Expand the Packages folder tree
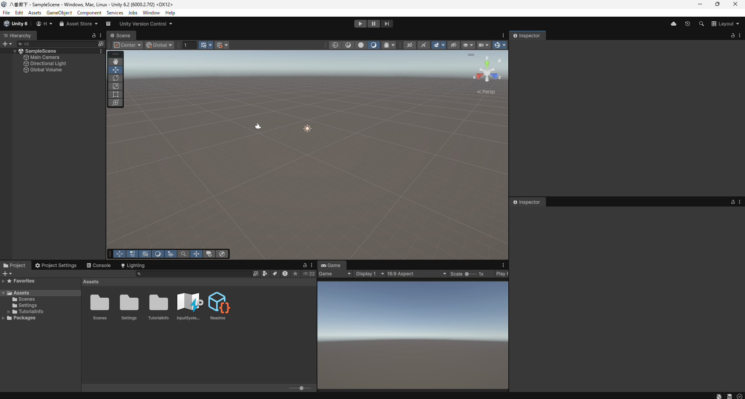Viewport: 745px width, 399px height. point(3,318)
